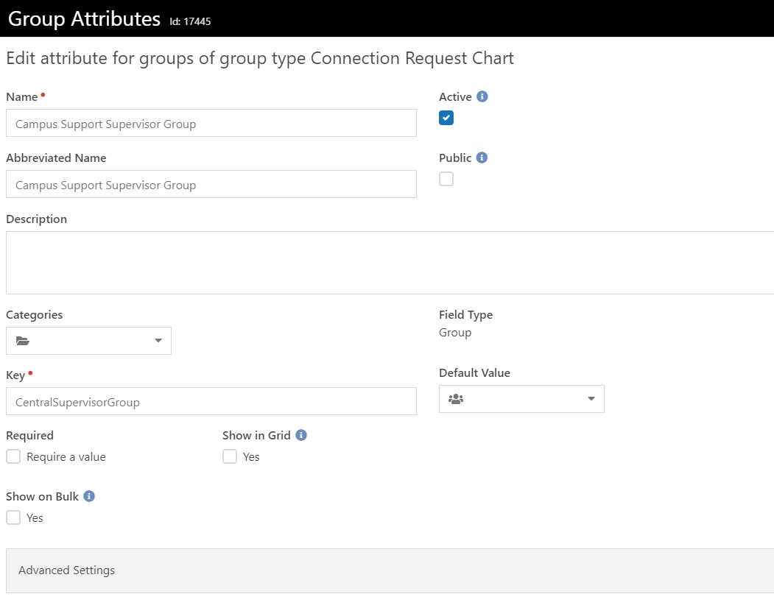Click the Default Value label
Viewport: 774px width, 608px height.
[474, 372]
